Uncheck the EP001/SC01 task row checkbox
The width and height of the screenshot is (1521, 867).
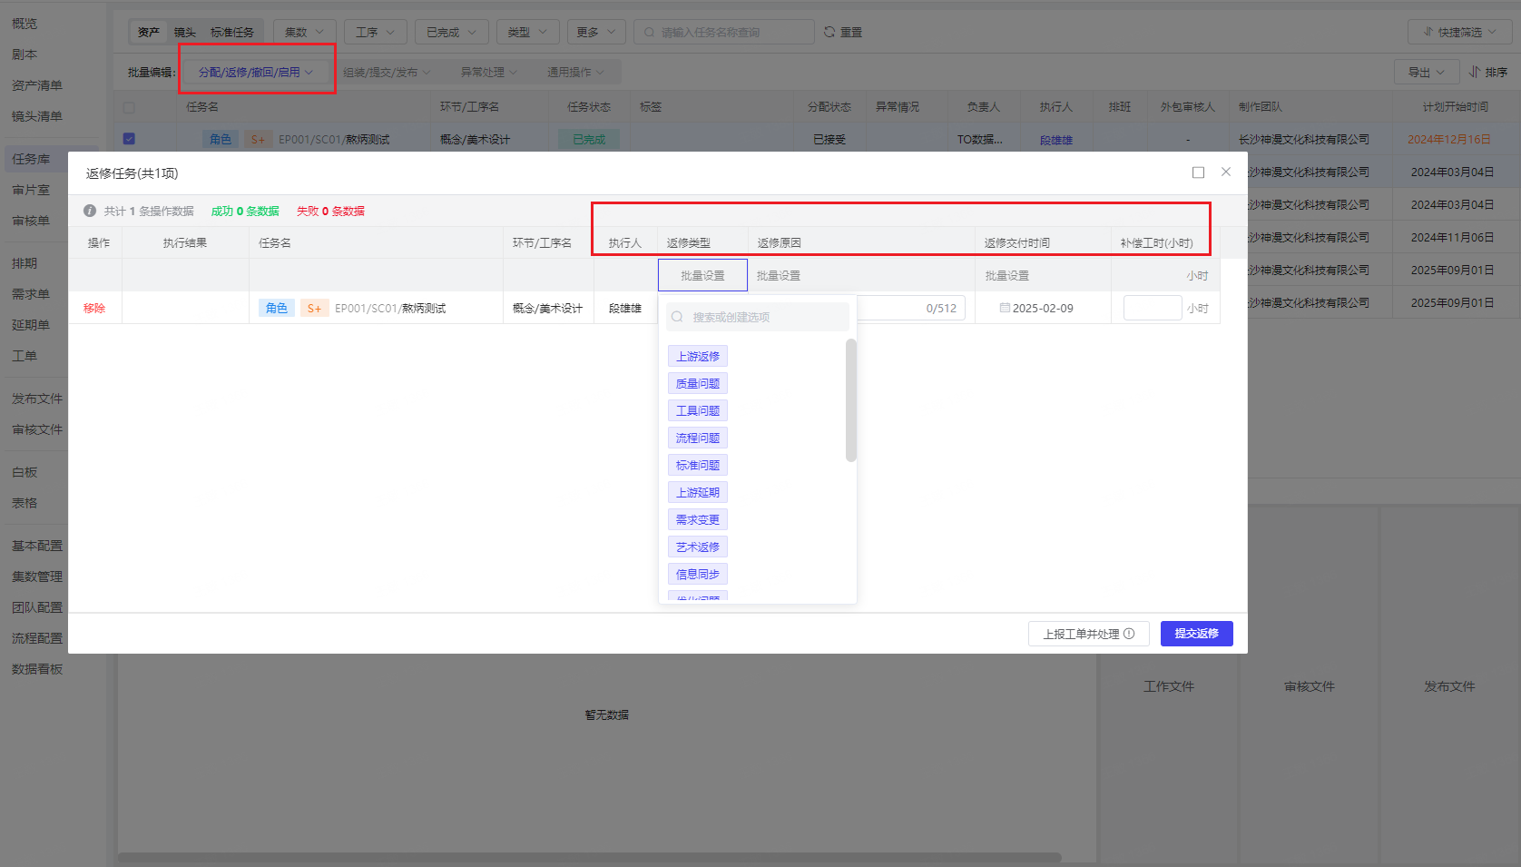[129, 139]
